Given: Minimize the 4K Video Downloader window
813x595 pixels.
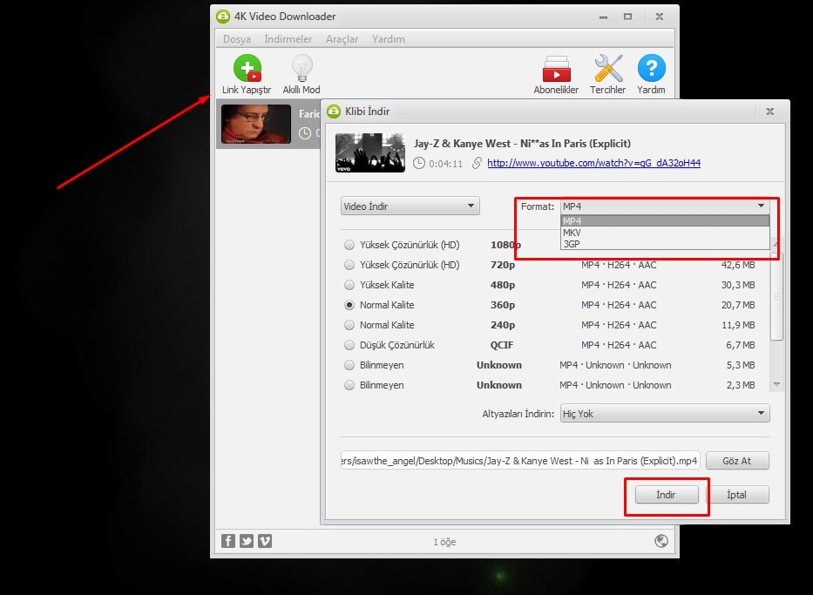Looking at the screenshot, I should [x=603, y=17].
